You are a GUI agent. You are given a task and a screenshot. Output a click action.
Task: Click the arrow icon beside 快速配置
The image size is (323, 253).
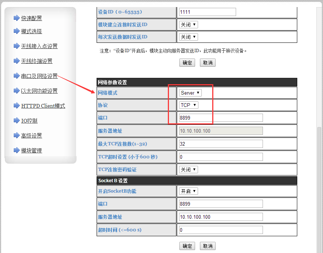coord(16,18)
